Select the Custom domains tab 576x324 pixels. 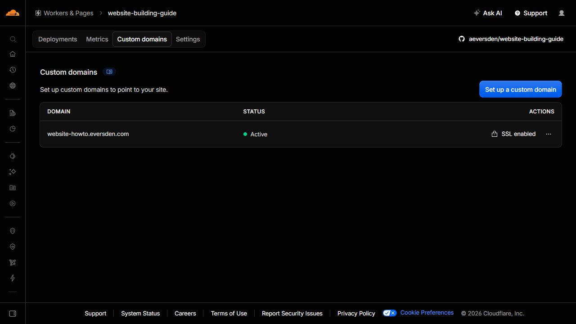click(142, 39)
